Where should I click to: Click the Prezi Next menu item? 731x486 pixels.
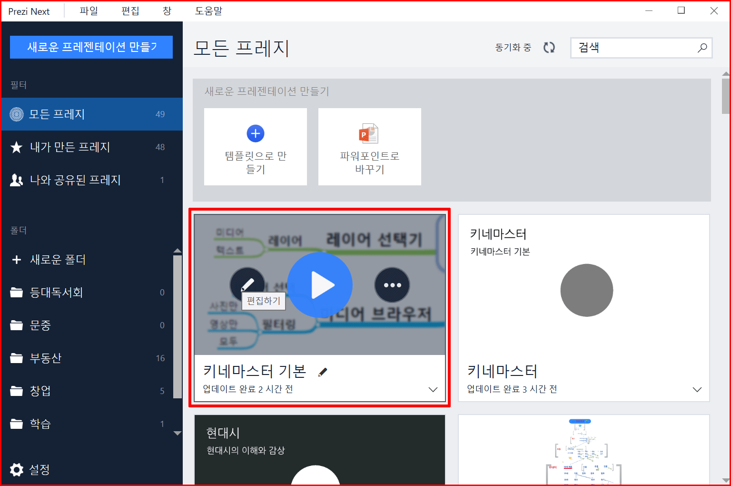click(29, 11)
